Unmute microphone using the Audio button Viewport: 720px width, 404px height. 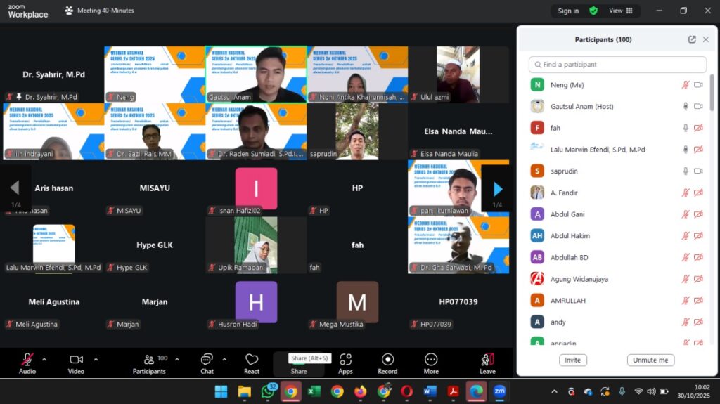point(27,362)
